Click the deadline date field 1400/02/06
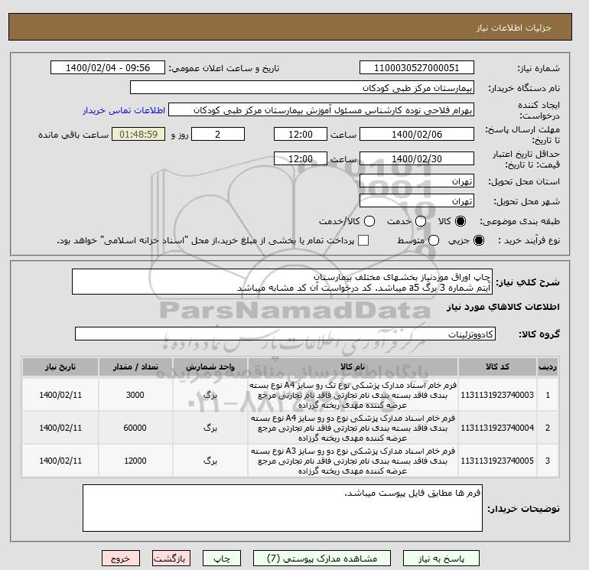589x570 pixels. (x=417, y=134)
